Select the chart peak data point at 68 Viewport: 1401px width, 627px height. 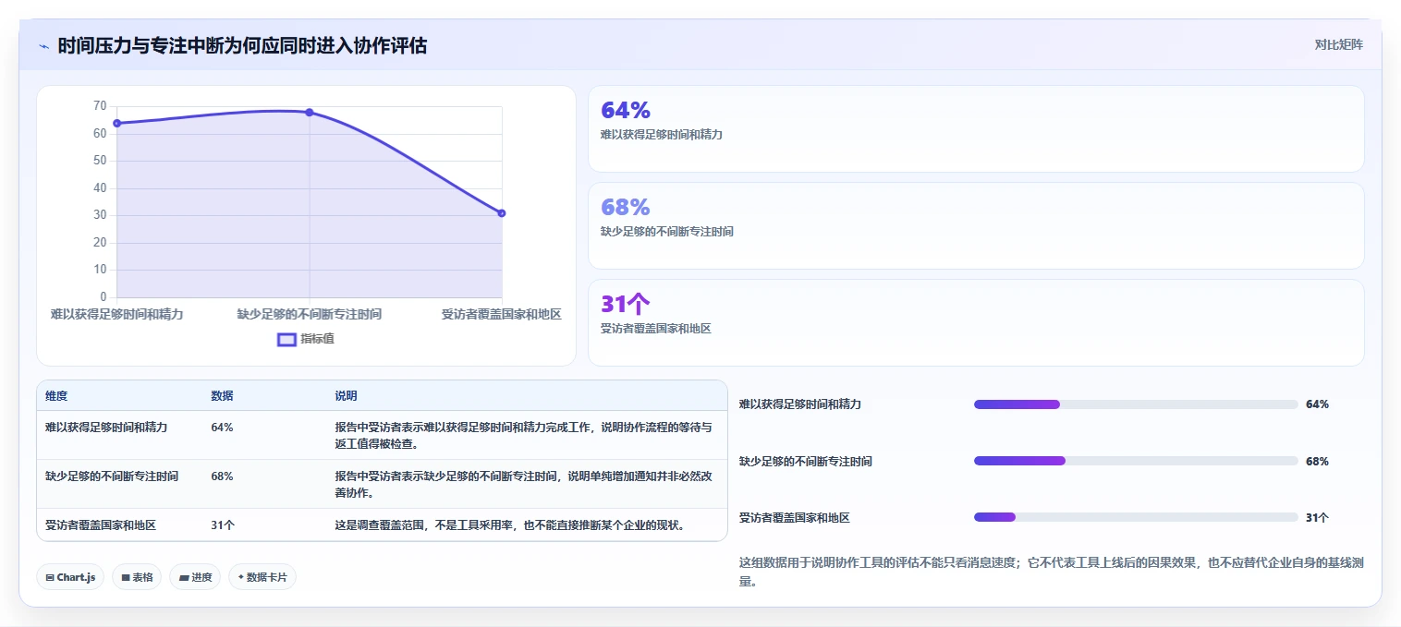click(x=310, y=113)
